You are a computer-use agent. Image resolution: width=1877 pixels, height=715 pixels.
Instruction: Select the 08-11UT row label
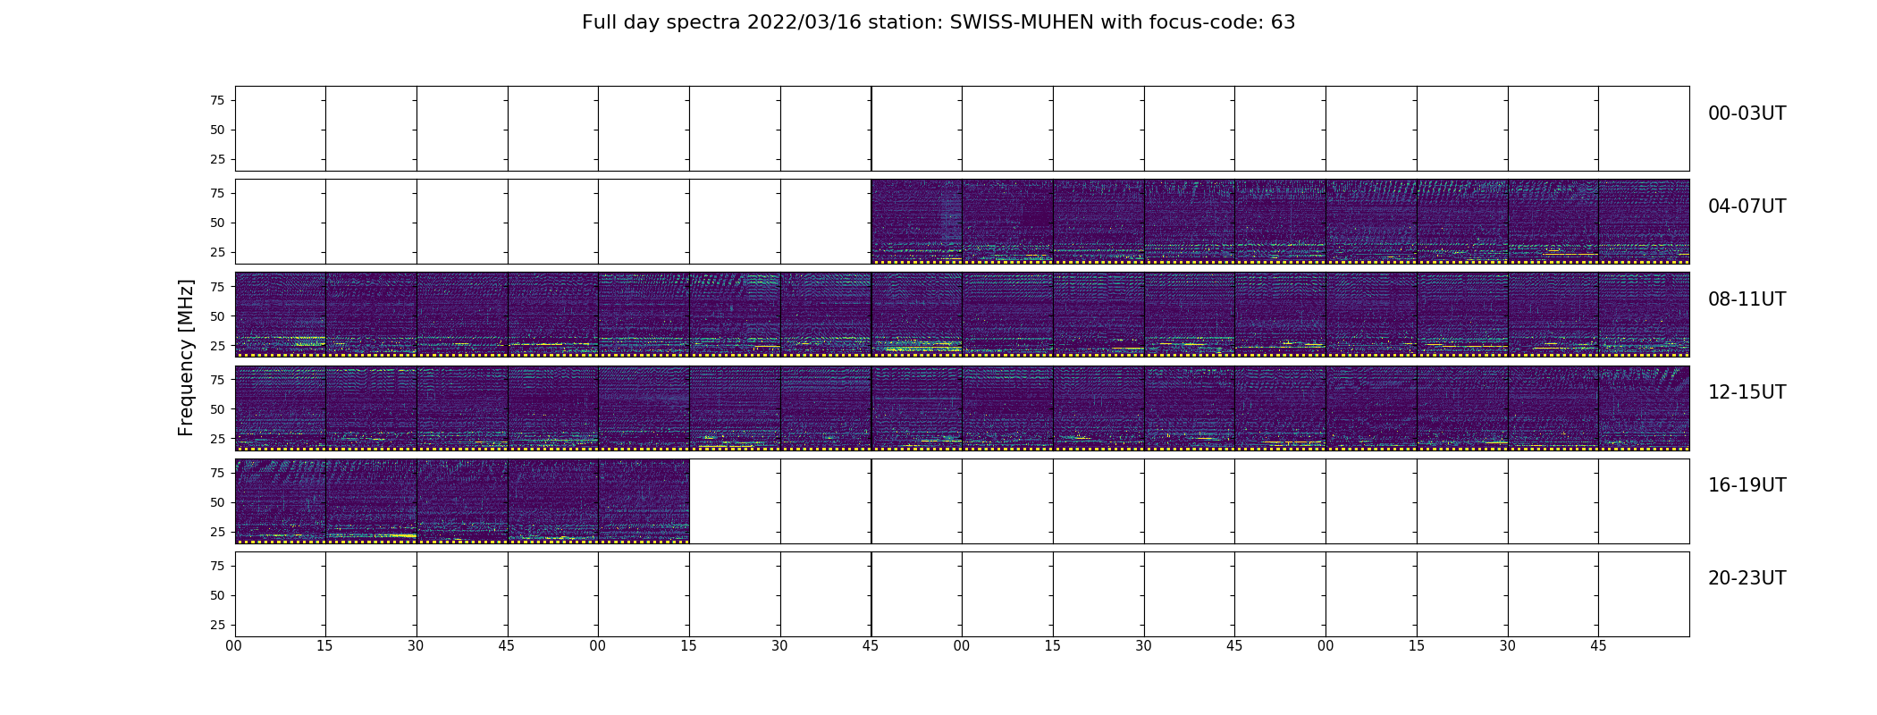click(1747, 299)
